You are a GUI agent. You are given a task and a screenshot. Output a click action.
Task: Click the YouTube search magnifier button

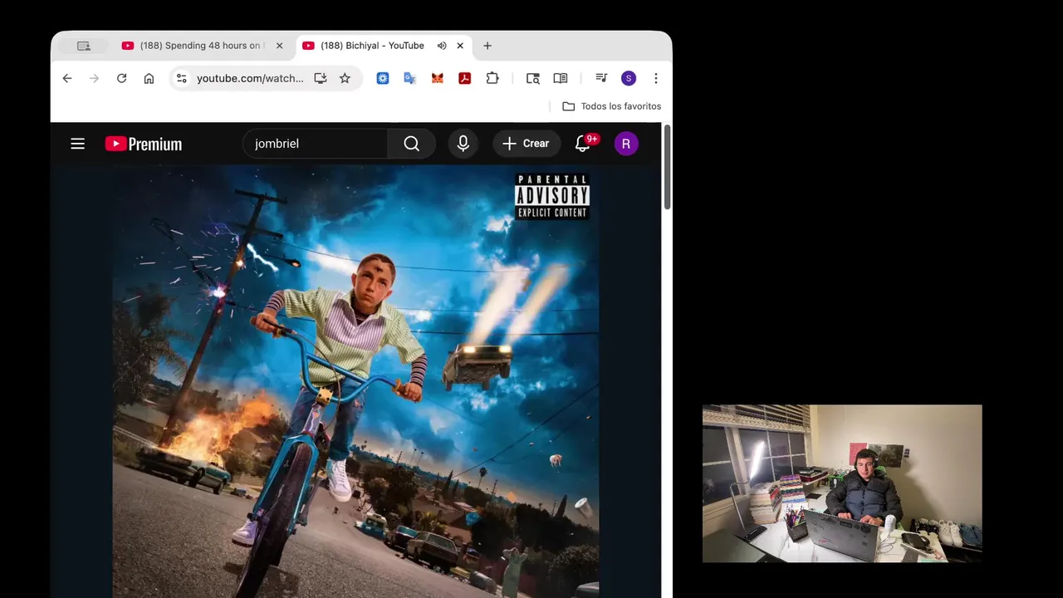412,144
